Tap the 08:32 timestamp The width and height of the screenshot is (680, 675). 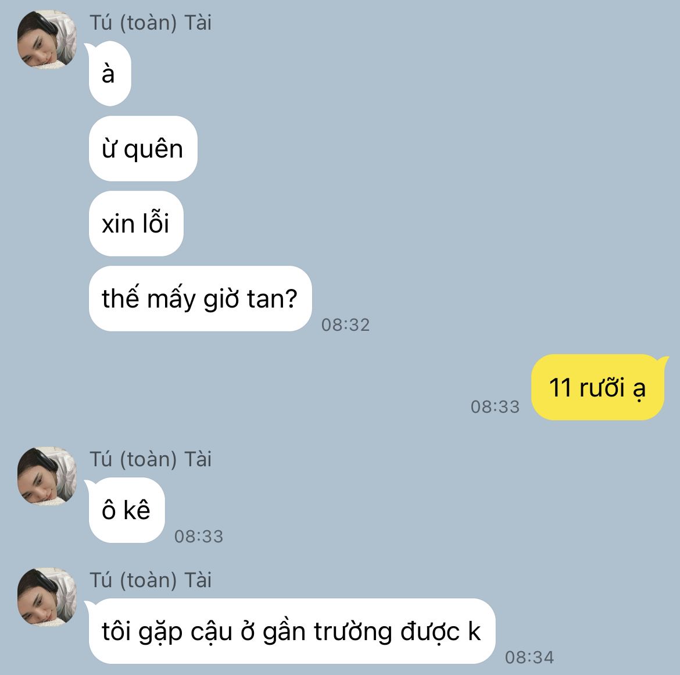click(346, 324)
